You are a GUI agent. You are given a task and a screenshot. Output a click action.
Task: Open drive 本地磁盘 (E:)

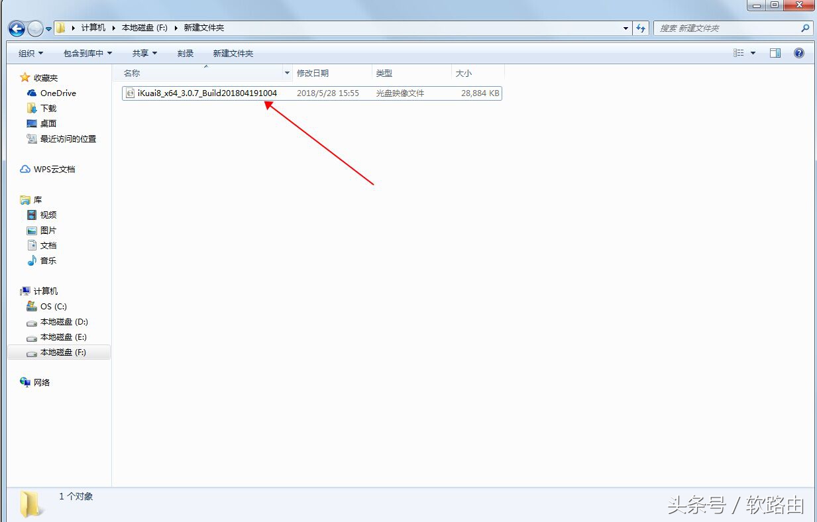tap(64, 337)
